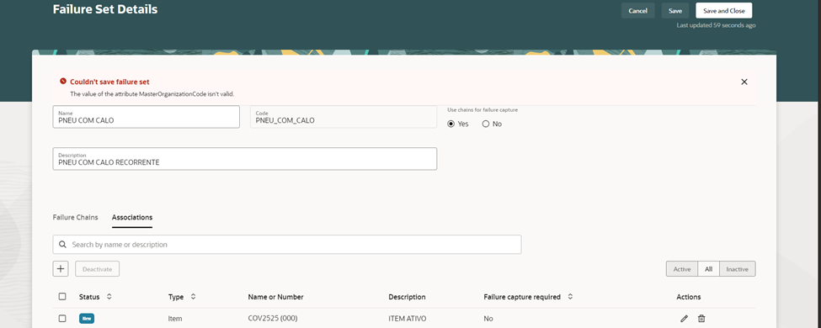The image size is (821, 328).
Task: Sort the table by the Status column arrows
Action: 109,297
